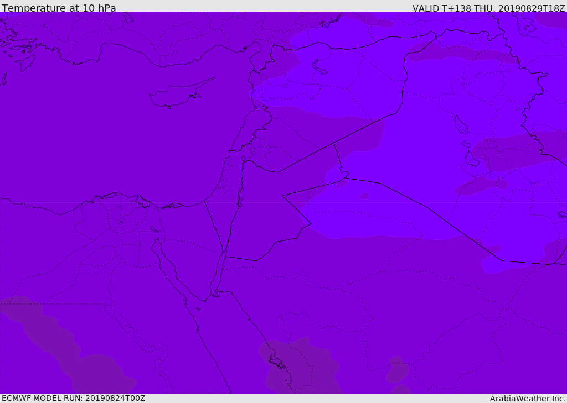567x403 pixels.
Task: Click the 'VALID T+138 THU. 20190829T18Z' label
Action: point(488,8)
